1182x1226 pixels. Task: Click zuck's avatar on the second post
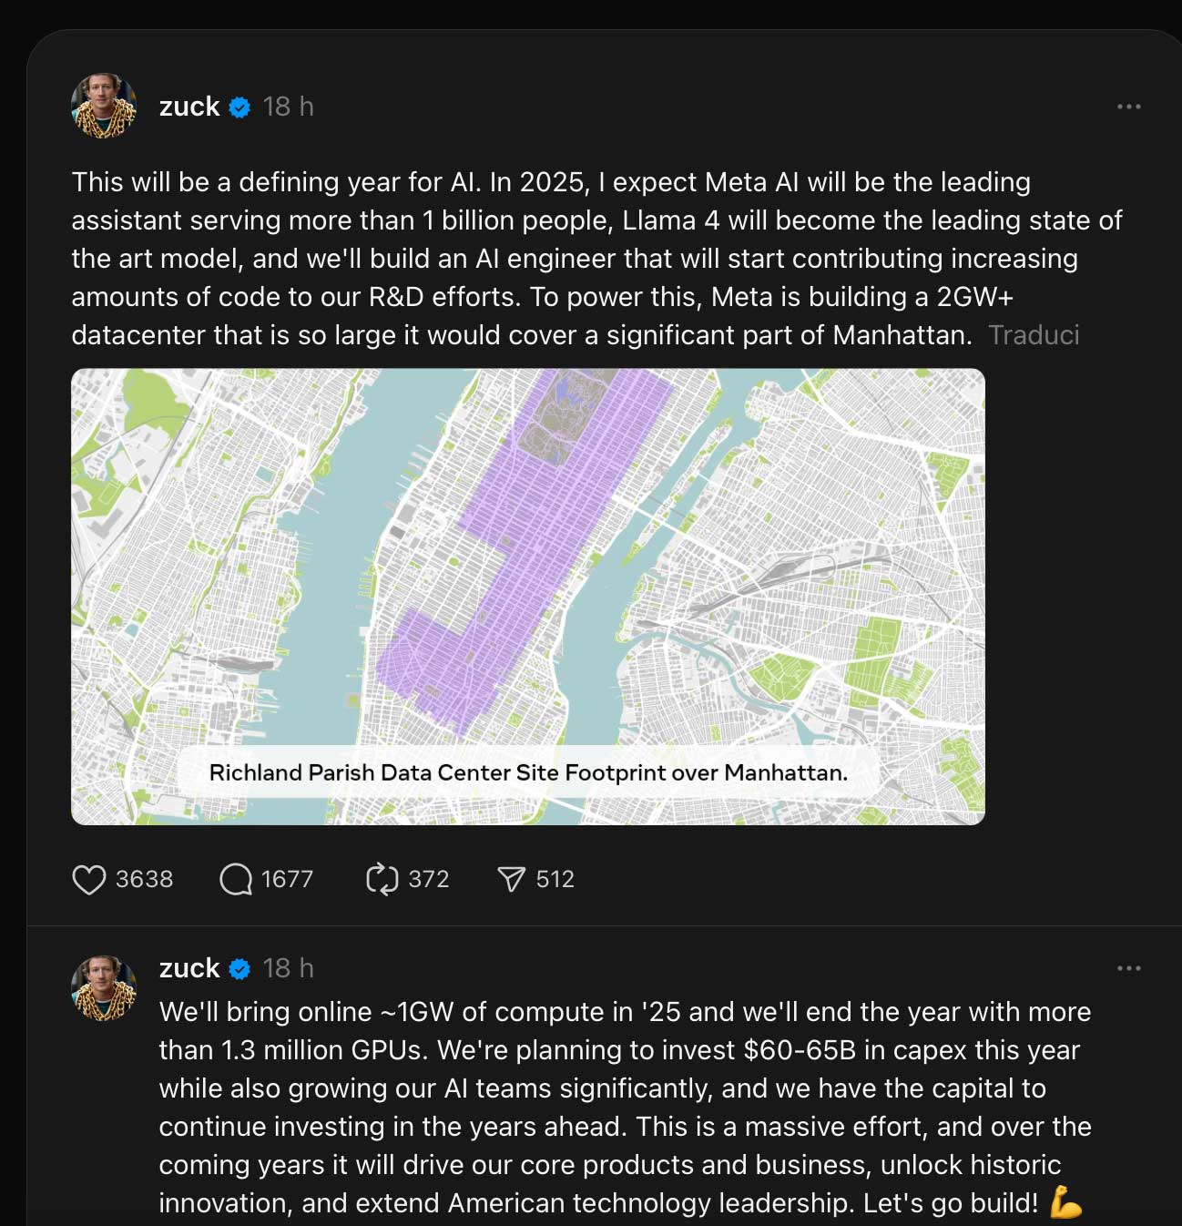tap(104, 988)
